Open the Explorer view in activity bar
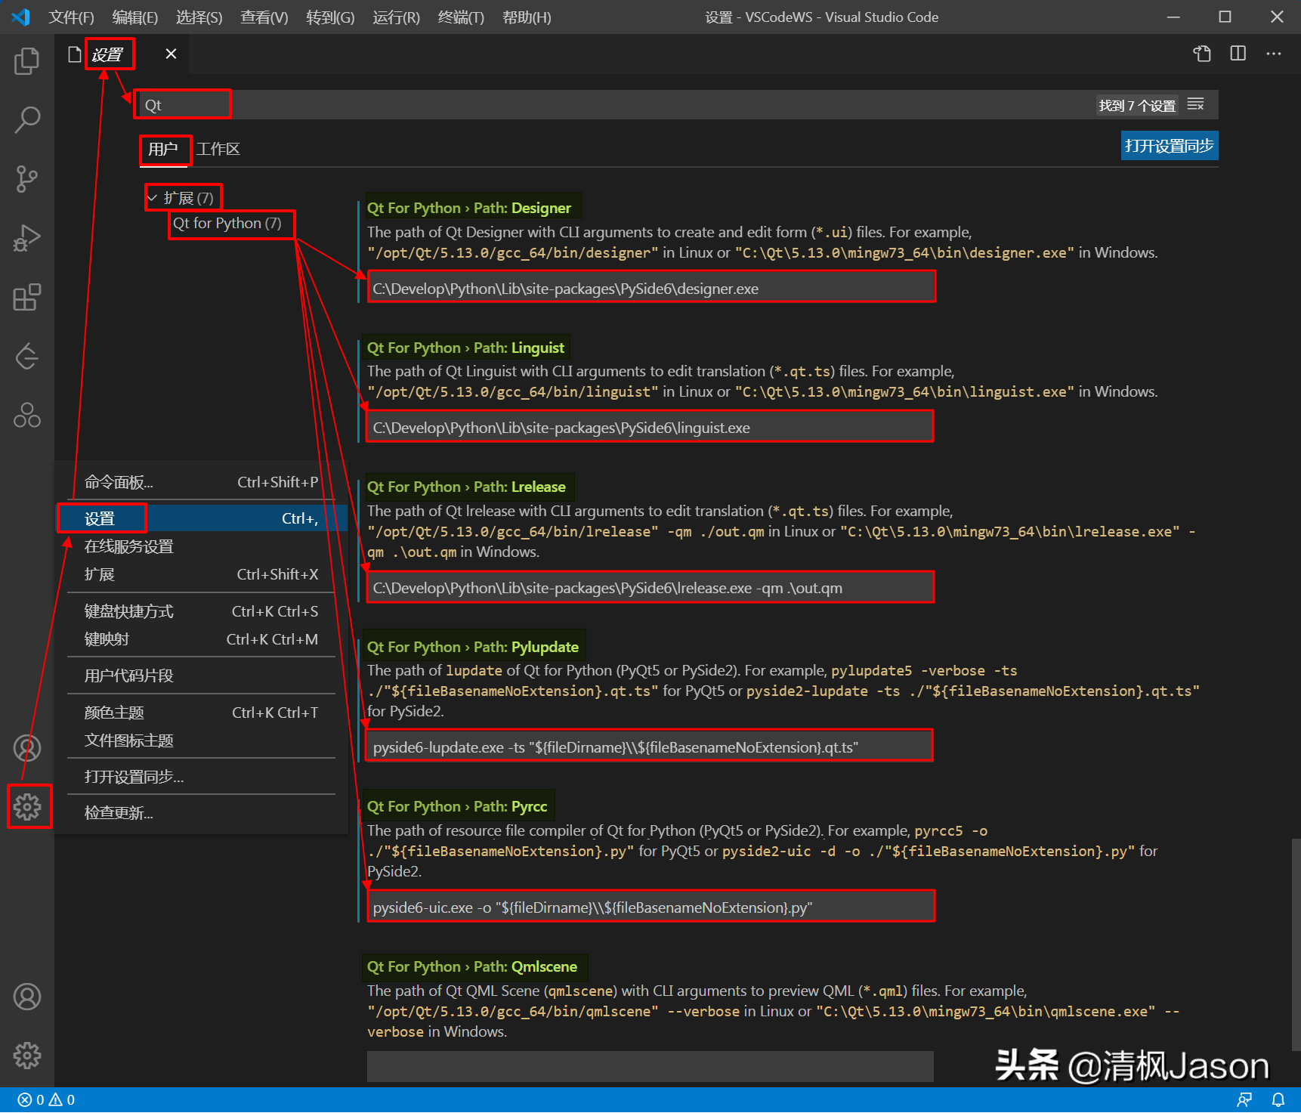The height and width of the screenshot is (1113, 1301). click(x=27, y=60)
